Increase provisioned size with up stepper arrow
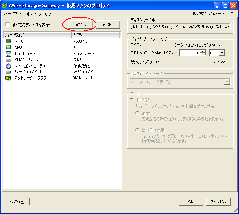This screenshot has height=214, width=239. pyautogui.click(x=203, y=51)
